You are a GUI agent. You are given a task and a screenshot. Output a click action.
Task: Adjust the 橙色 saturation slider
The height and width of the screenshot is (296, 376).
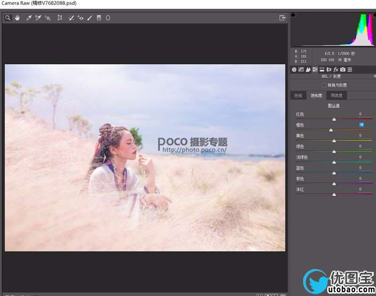[331, 130]
